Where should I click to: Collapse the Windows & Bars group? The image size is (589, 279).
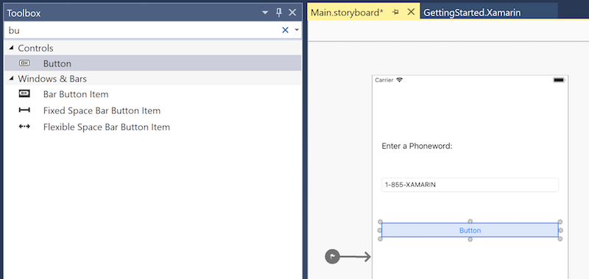tap(11, 79)
